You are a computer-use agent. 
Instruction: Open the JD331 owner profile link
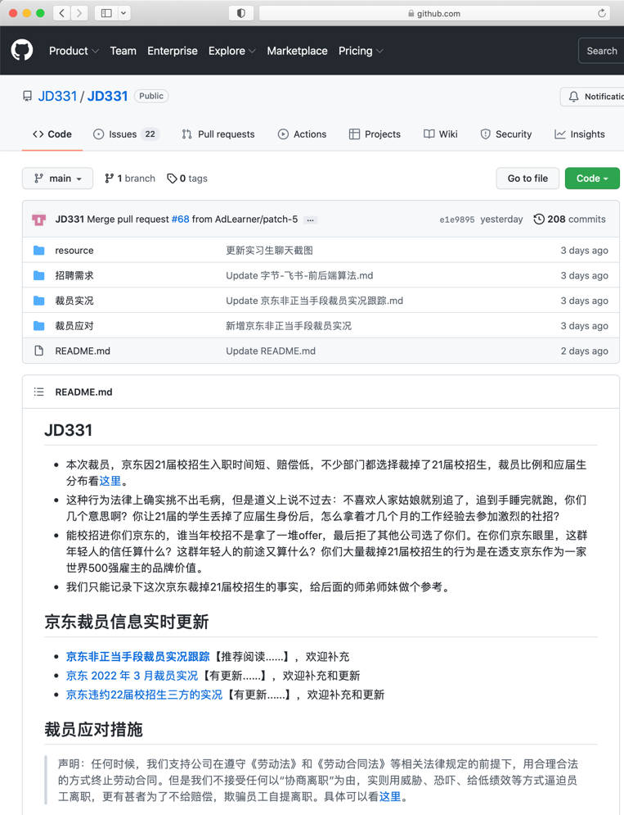[x=57, y=96]
